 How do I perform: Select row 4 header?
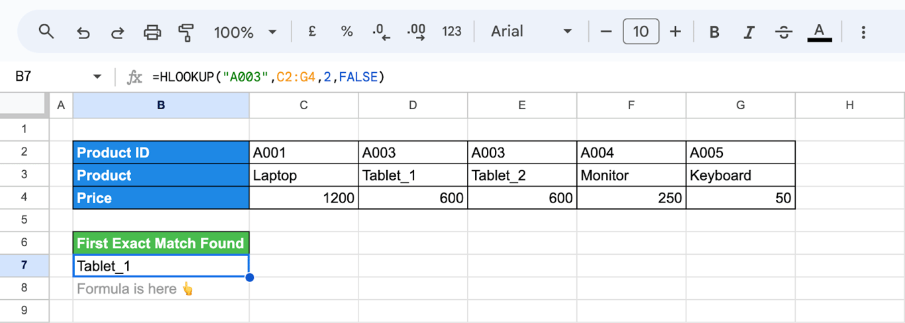click(24, 197)
